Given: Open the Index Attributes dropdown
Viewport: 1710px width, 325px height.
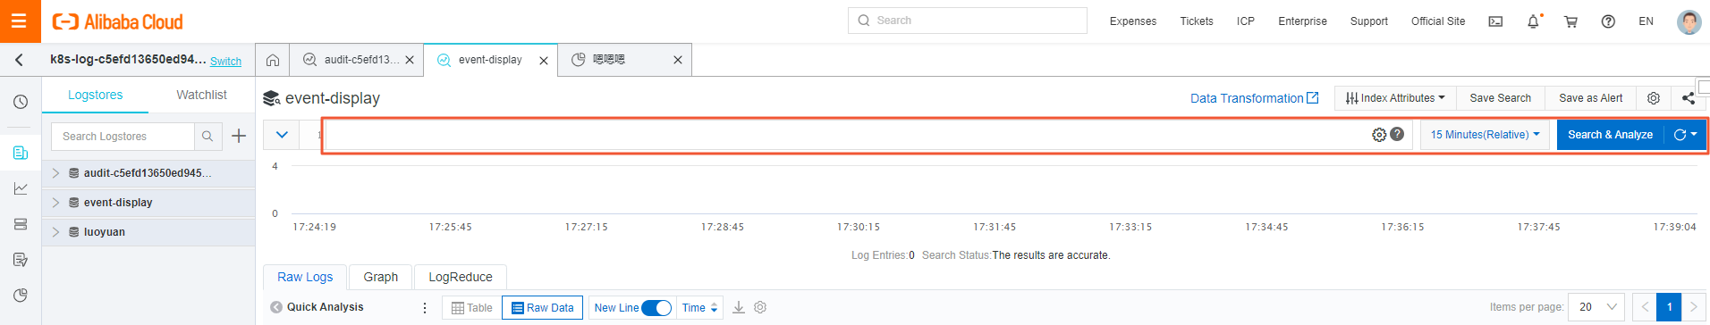Looking at the screenshot, I should coord(1395,98).
